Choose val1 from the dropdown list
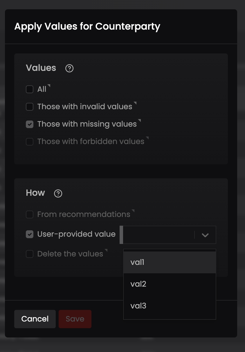Image resolution: width=245 pixels, height=352 pixels. coord(170,262)
